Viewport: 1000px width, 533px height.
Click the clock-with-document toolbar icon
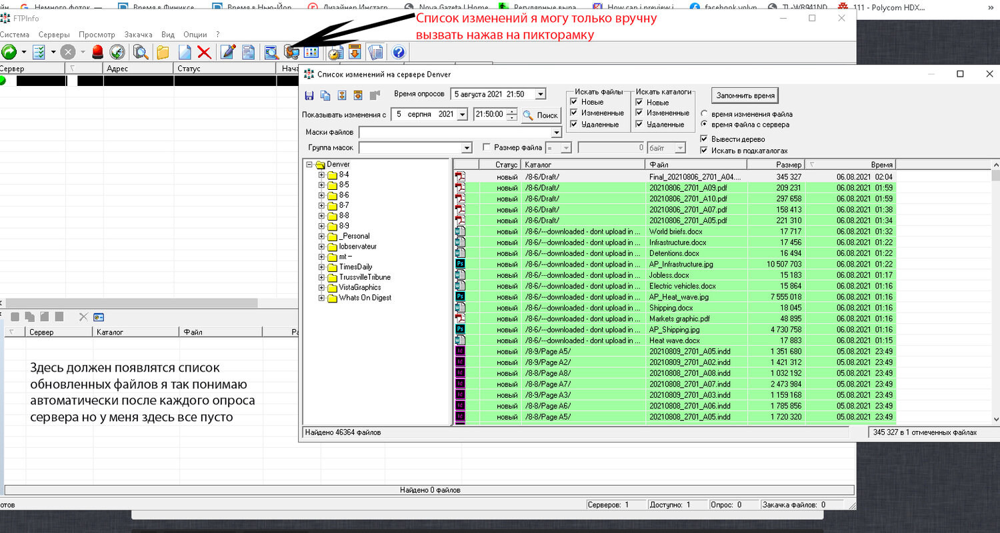pos(335,52)
